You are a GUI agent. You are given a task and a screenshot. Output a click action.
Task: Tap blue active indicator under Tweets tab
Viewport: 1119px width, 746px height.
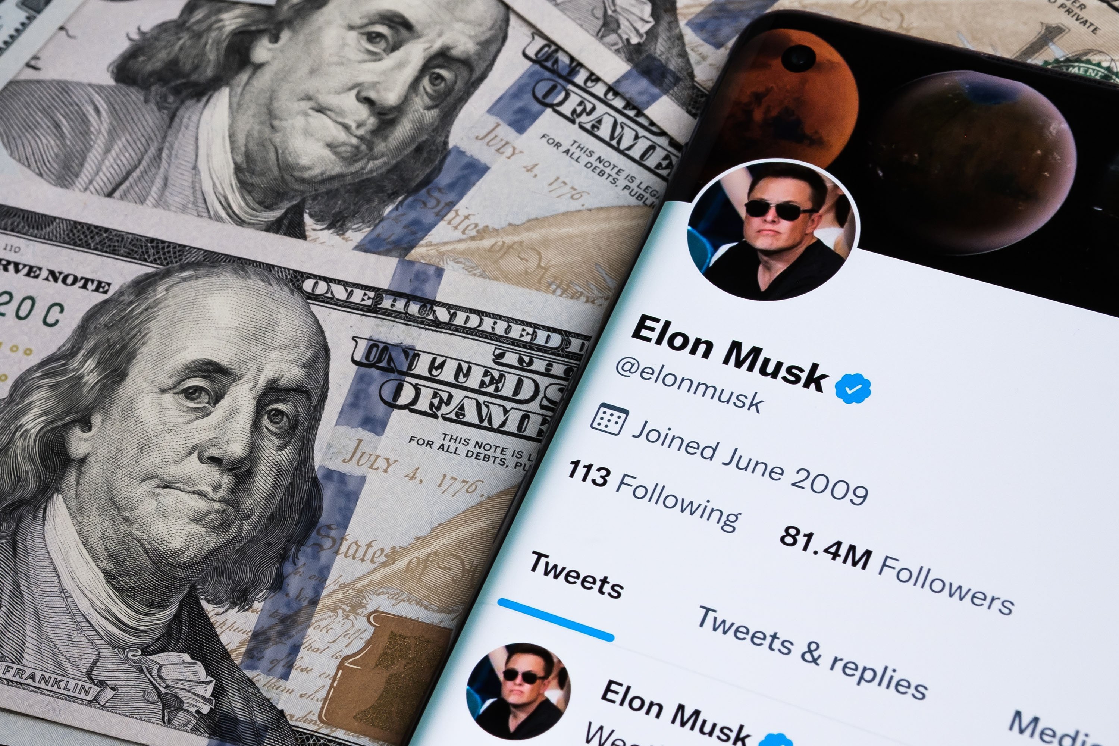556,620
